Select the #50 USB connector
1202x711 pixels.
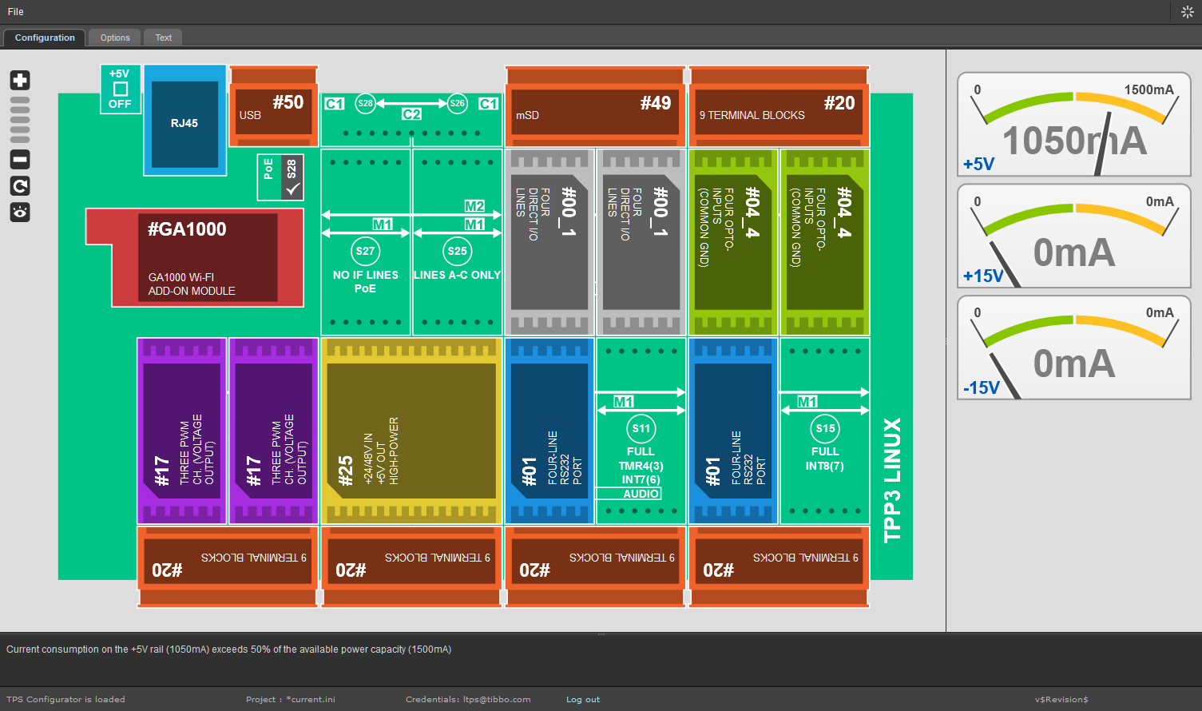click(x=273, y=110)
